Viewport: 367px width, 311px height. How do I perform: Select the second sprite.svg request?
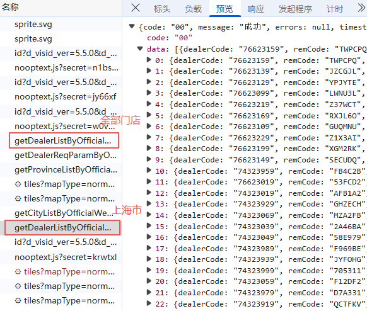pos(61,39)
